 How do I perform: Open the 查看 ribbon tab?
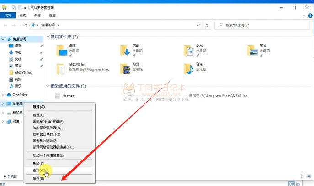pos(53,15)
